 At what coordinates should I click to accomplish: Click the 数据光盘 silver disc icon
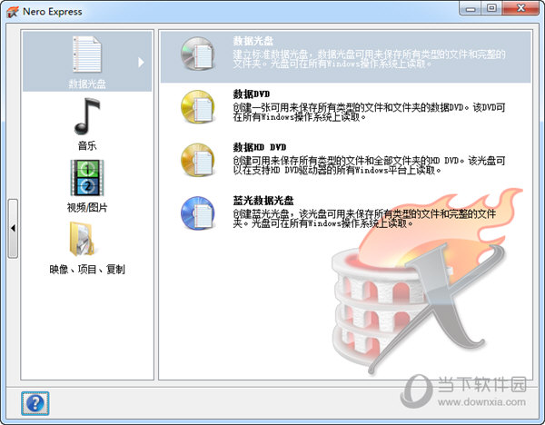tap(198, 54)
